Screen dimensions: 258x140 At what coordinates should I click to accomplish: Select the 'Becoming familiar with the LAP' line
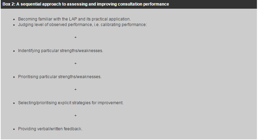(x=74, y=19)
